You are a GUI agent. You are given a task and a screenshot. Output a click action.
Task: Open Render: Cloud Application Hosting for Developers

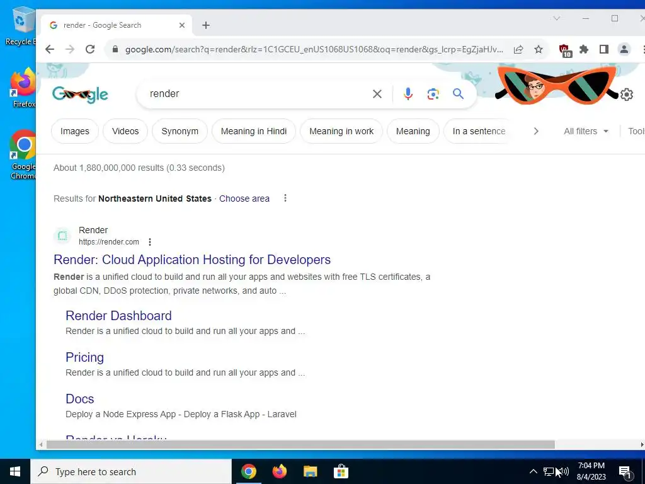click(192, 260)
